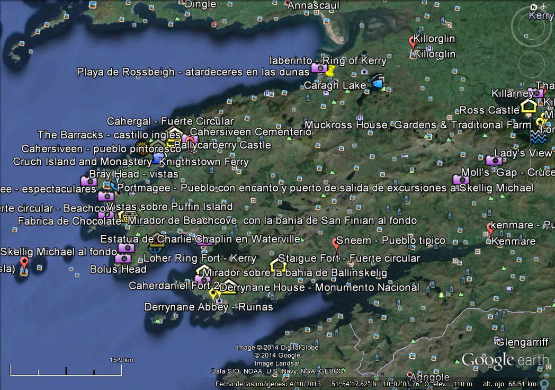The width and height of the screenshot is (555, 390).
Task: Click the Caragh Lake placemark label
Action: click(335, 85)
